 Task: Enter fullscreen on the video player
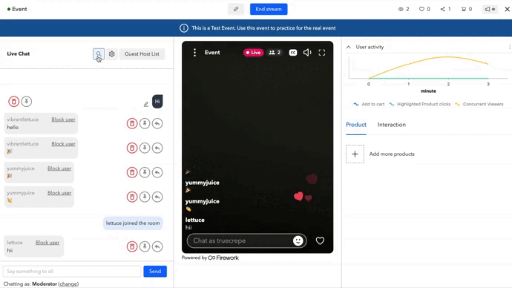(x=322, y=53)
